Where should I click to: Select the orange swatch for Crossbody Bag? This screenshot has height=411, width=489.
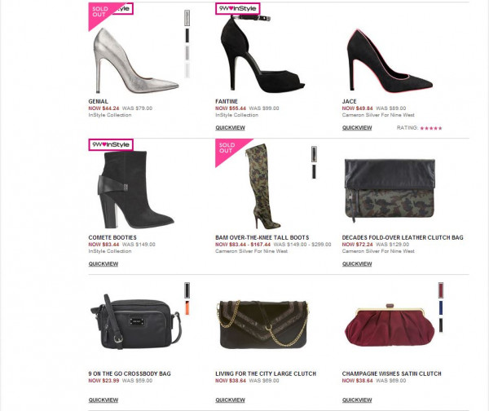[187, 307]
